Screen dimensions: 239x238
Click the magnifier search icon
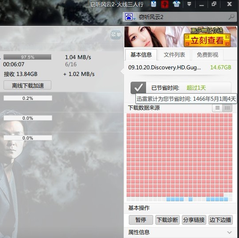[231, 17]
